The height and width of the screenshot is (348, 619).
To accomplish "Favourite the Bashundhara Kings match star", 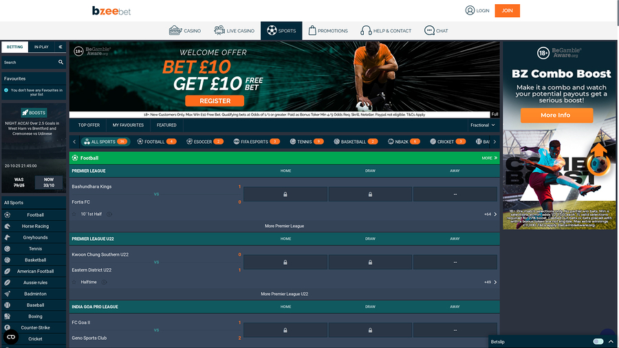I will click(74, 215).
